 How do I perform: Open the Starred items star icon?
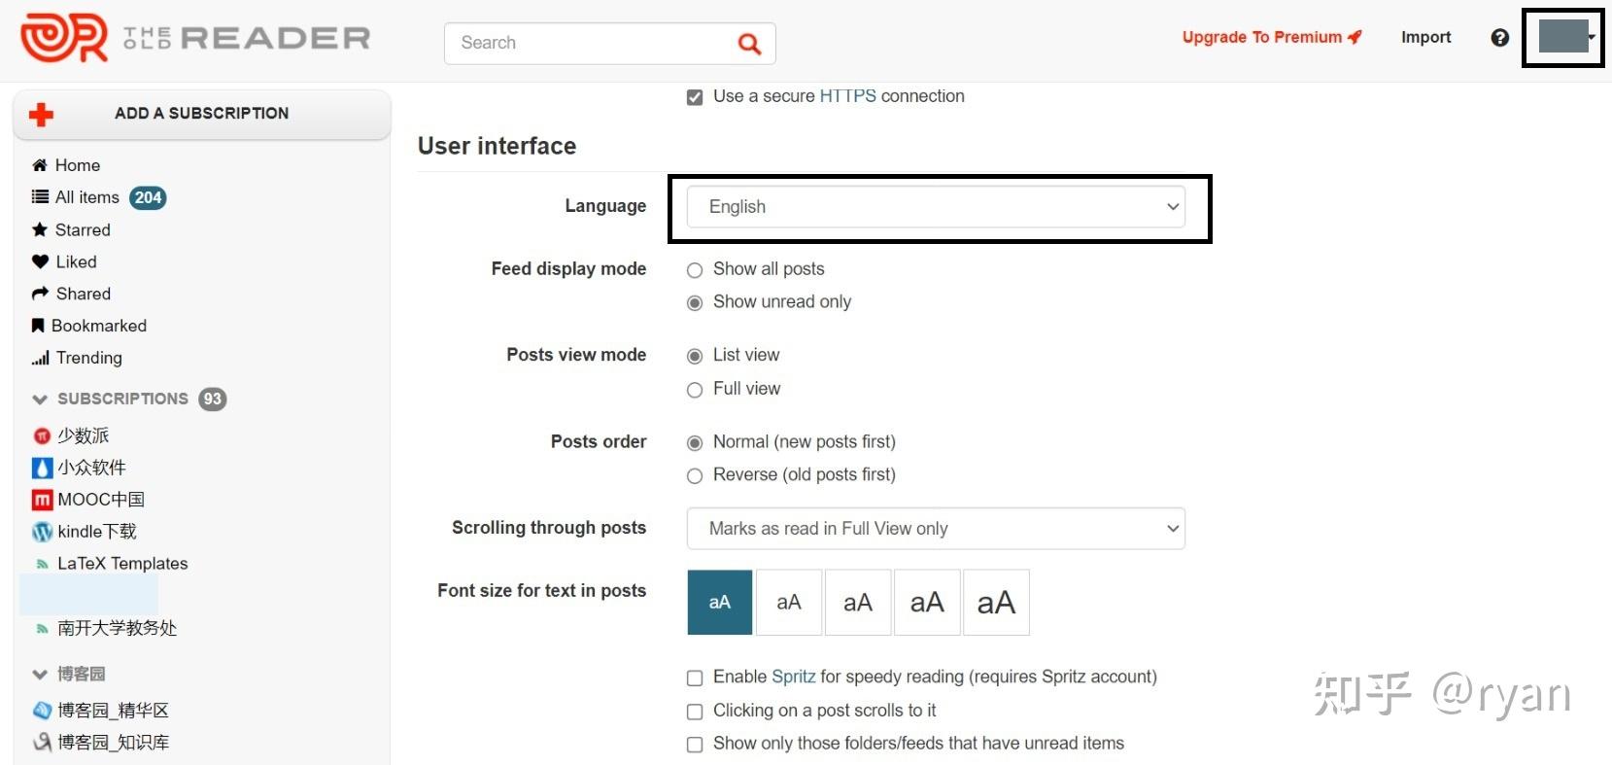pyautogui.click(x=40, y=230)
